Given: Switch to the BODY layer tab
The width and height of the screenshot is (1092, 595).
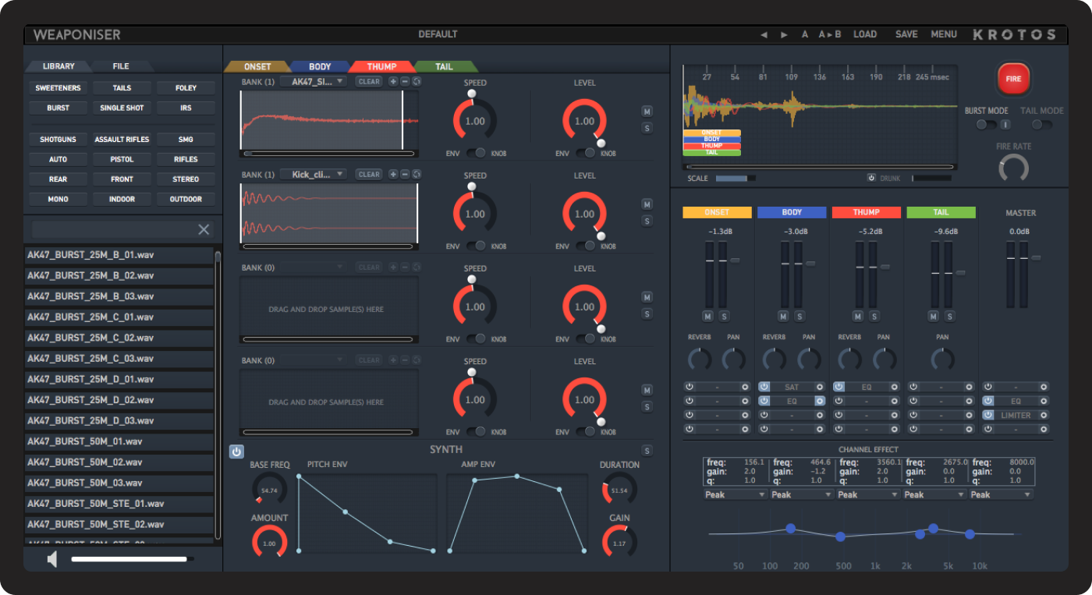Looking at the screenshot, I should 320,67.
